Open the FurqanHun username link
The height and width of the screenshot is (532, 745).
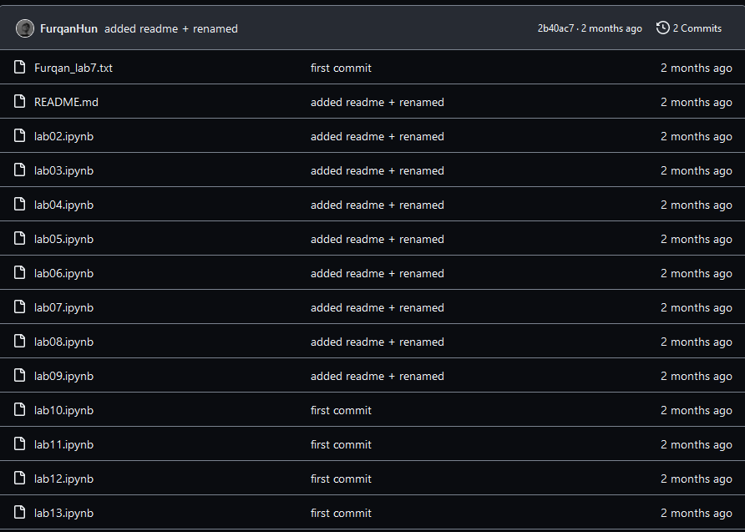68,29
